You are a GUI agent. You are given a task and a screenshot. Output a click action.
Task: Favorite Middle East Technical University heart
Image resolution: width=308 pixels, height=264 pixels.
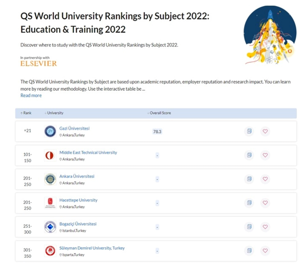coord(265,155)
